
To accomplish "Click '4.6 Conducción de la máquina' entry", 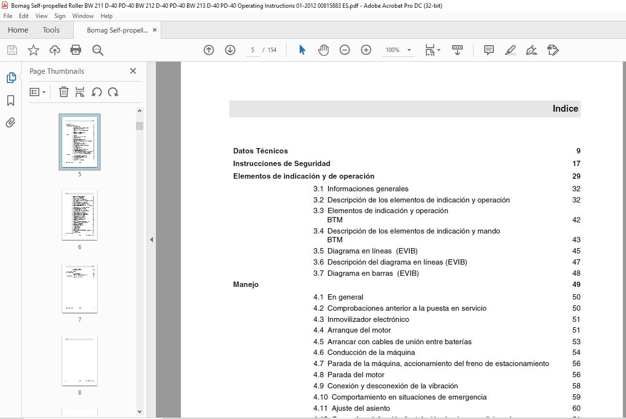I will tap(364, 352).
